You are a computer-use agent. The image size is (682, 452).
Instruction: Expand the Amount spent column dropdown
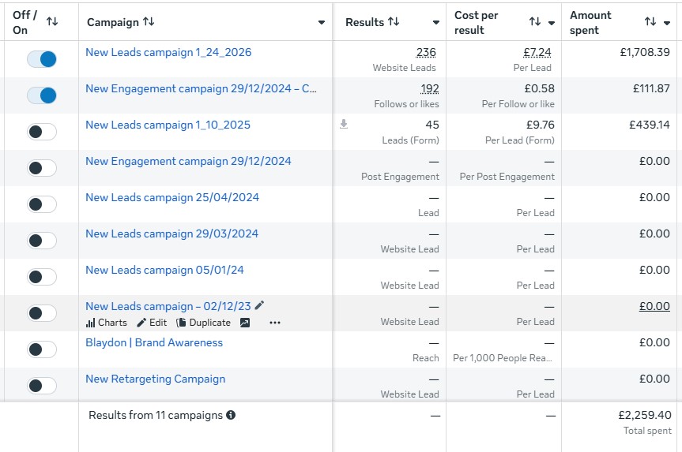point(667,23)
